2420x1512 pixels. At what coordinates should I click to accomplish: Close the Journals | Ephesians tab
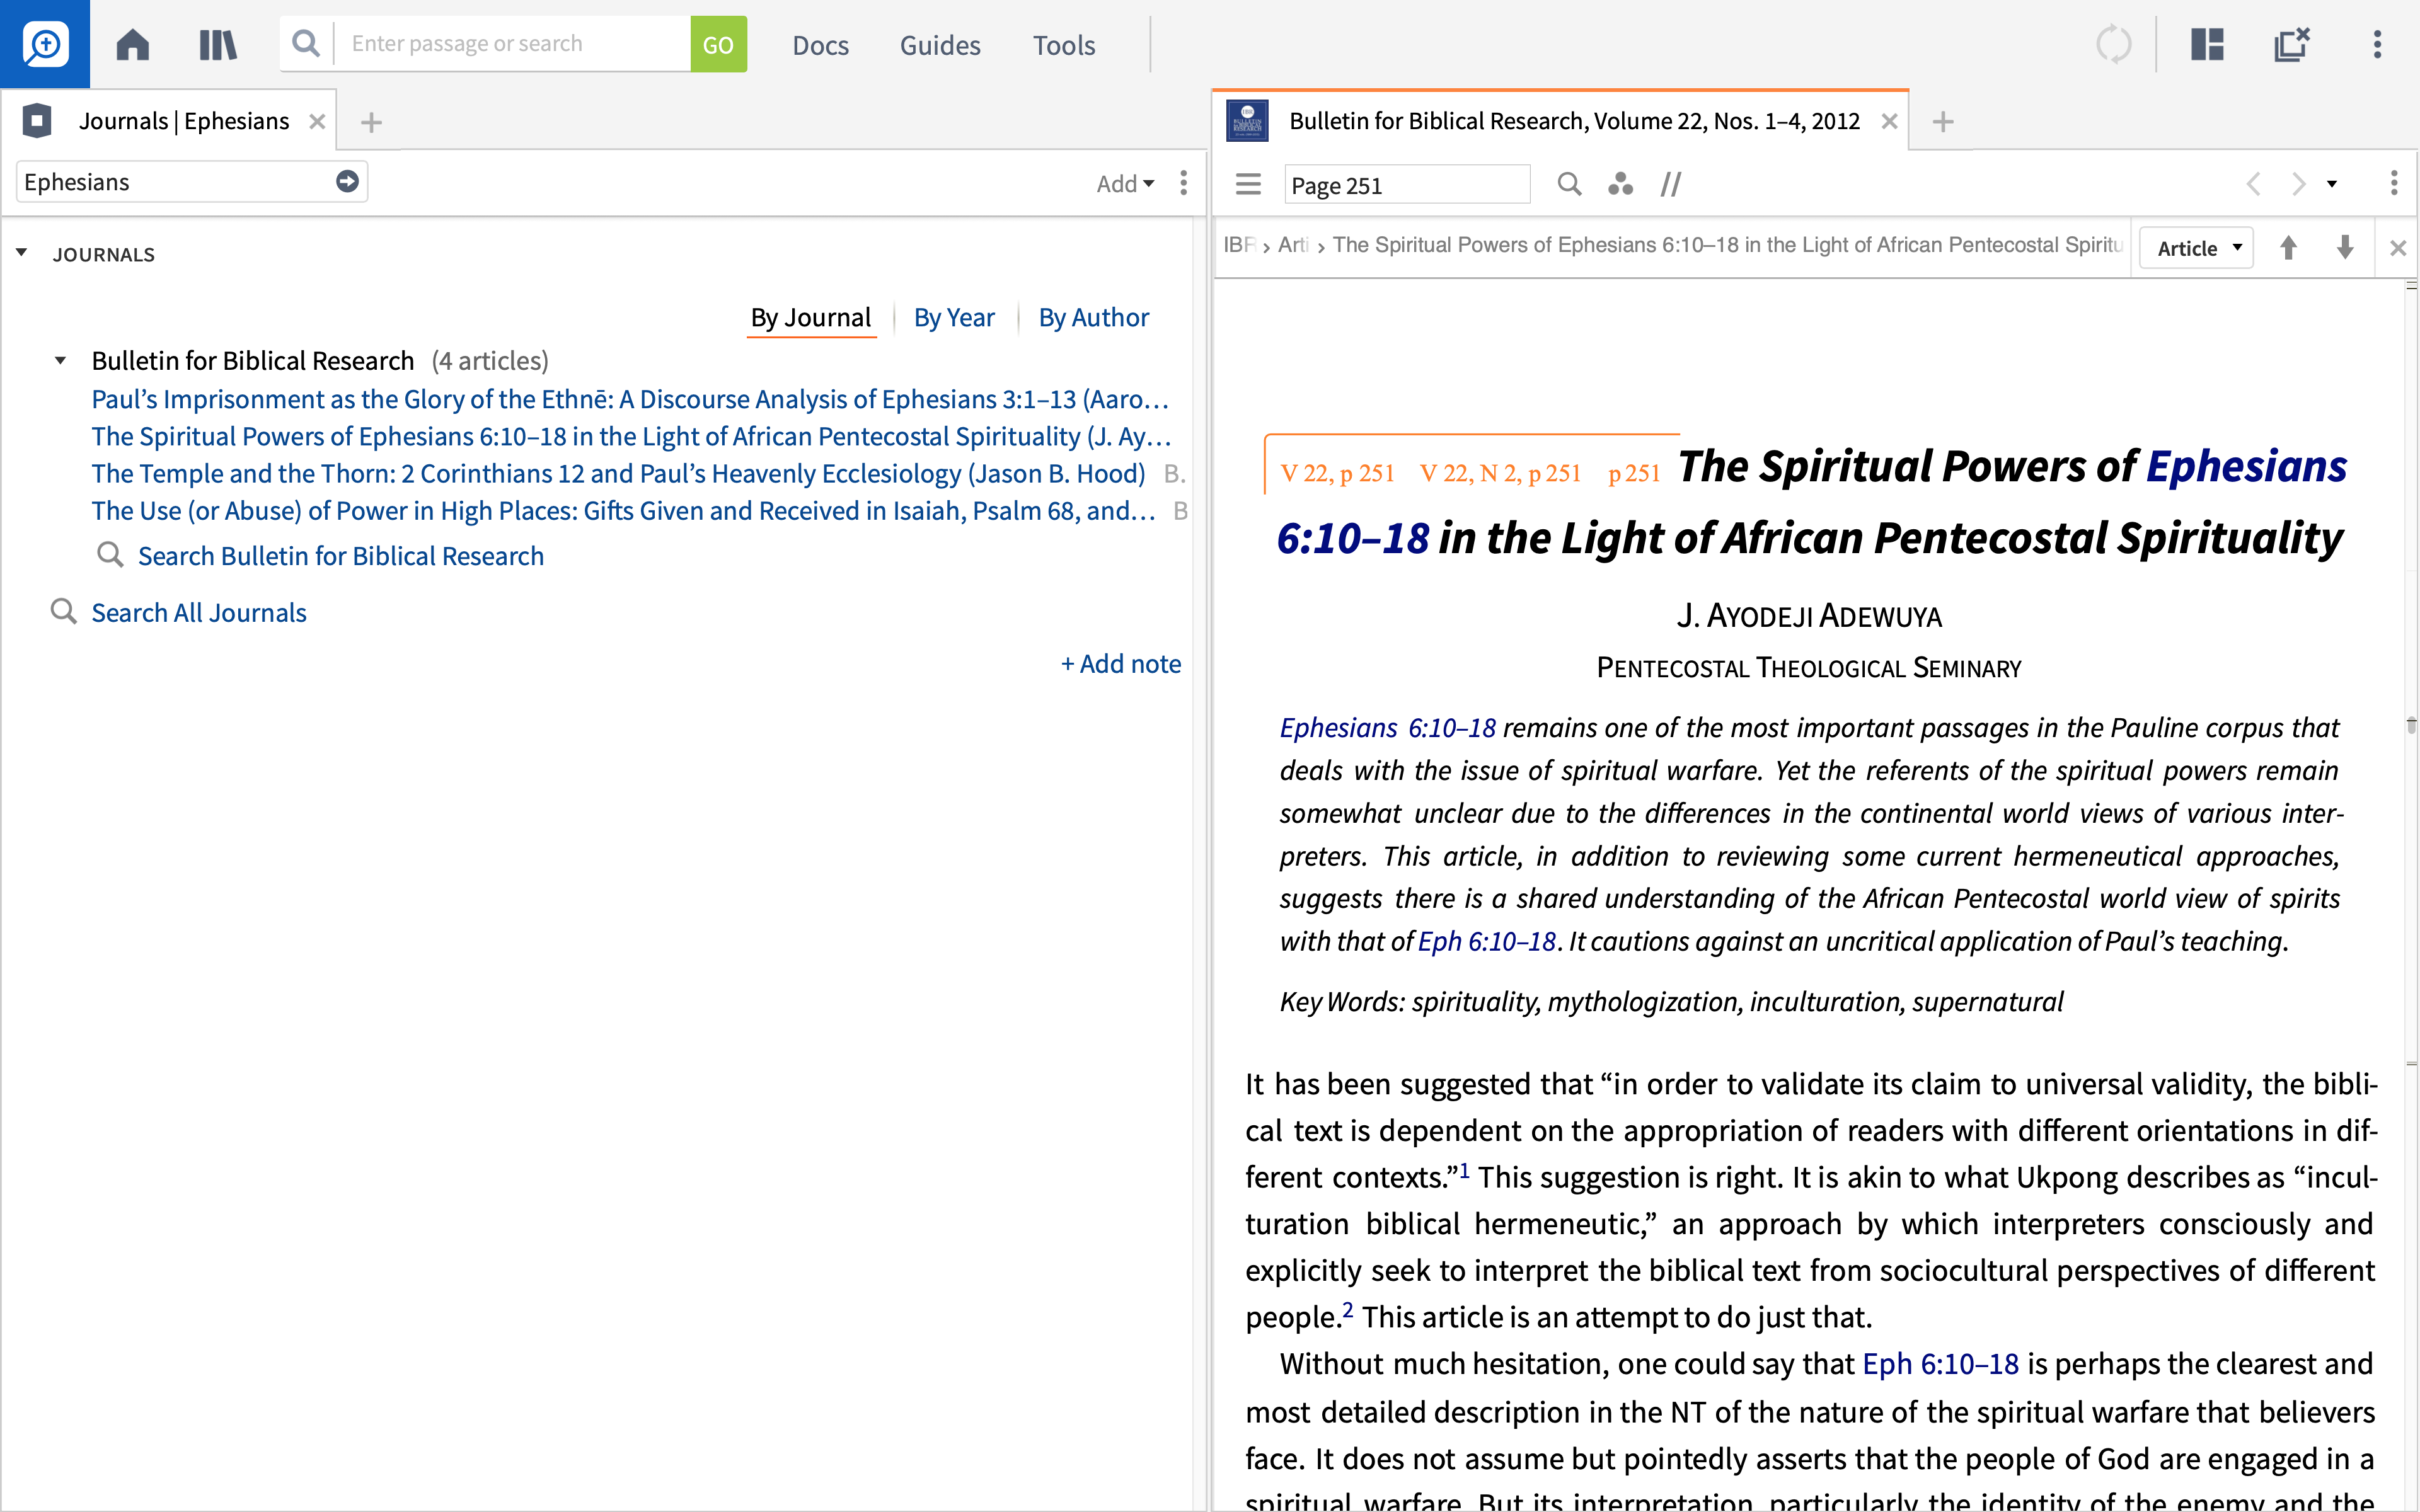click(317, 122)
